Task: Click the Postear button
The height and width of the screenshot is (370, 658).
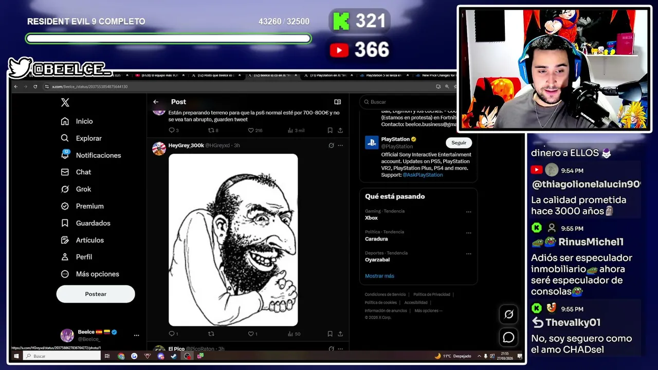Action: 96,294
